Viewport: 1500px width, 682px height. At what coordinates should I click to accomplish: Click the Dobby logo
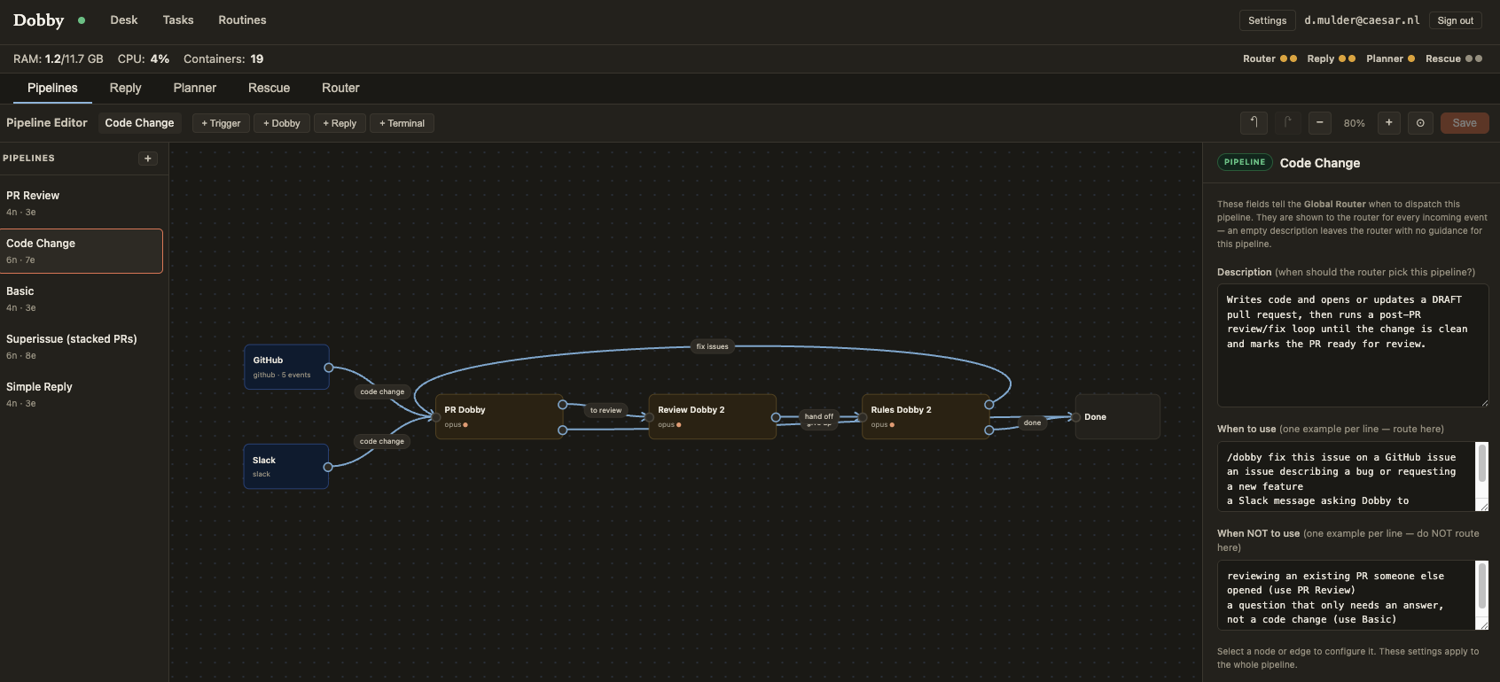39,20
